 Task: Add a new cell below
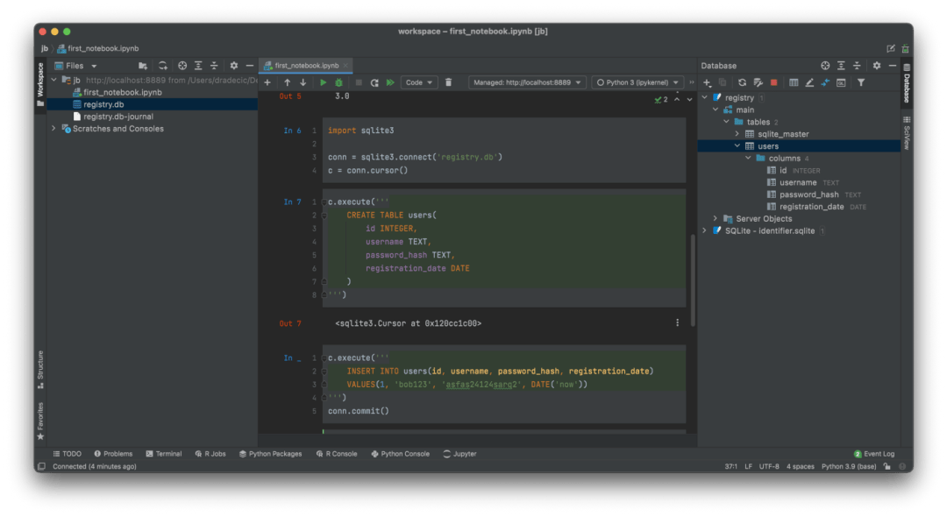[267, 81]
